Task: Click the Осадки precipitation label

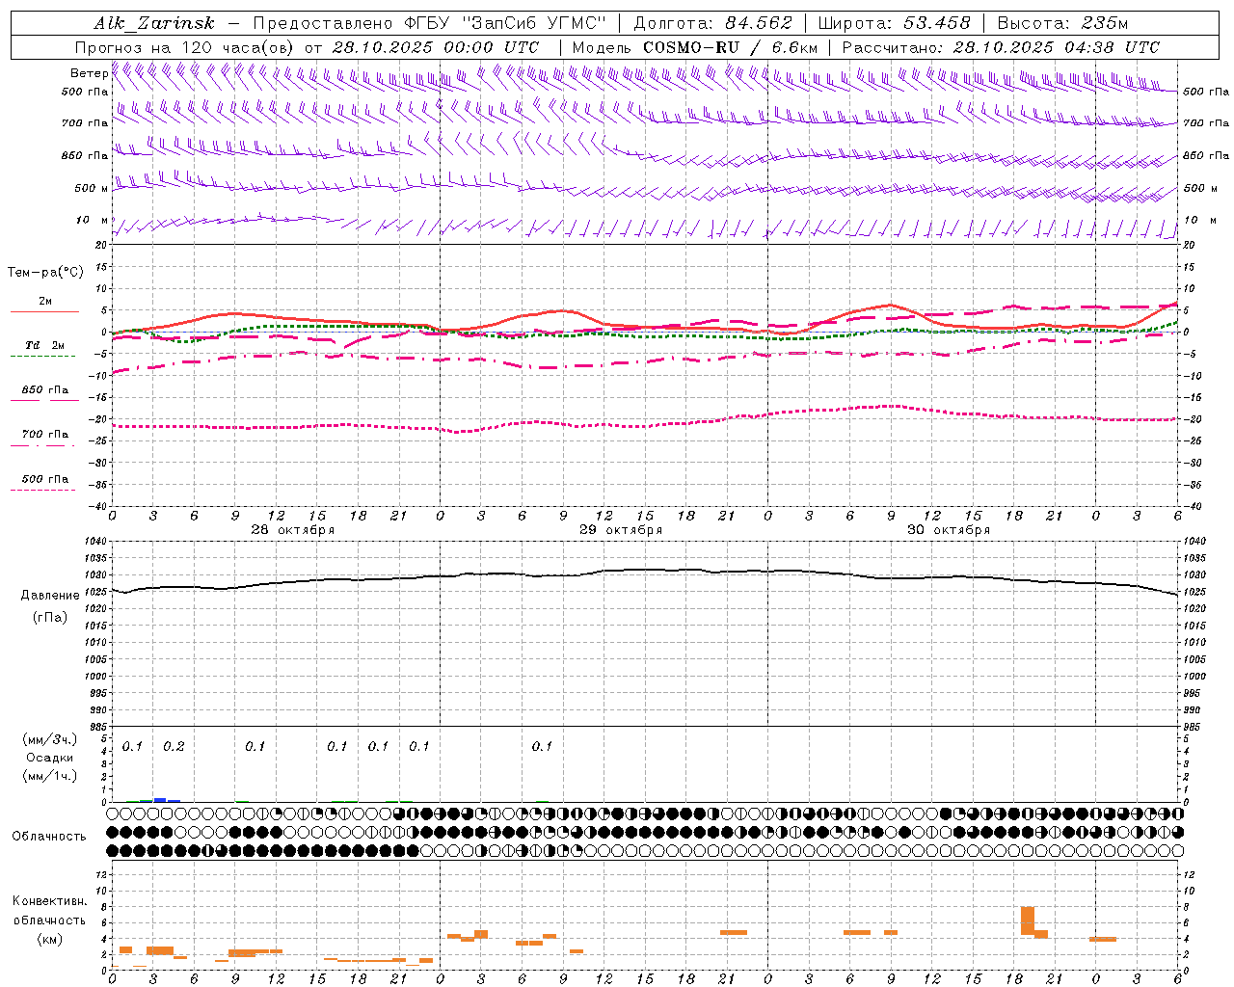Action: point(50,758)
